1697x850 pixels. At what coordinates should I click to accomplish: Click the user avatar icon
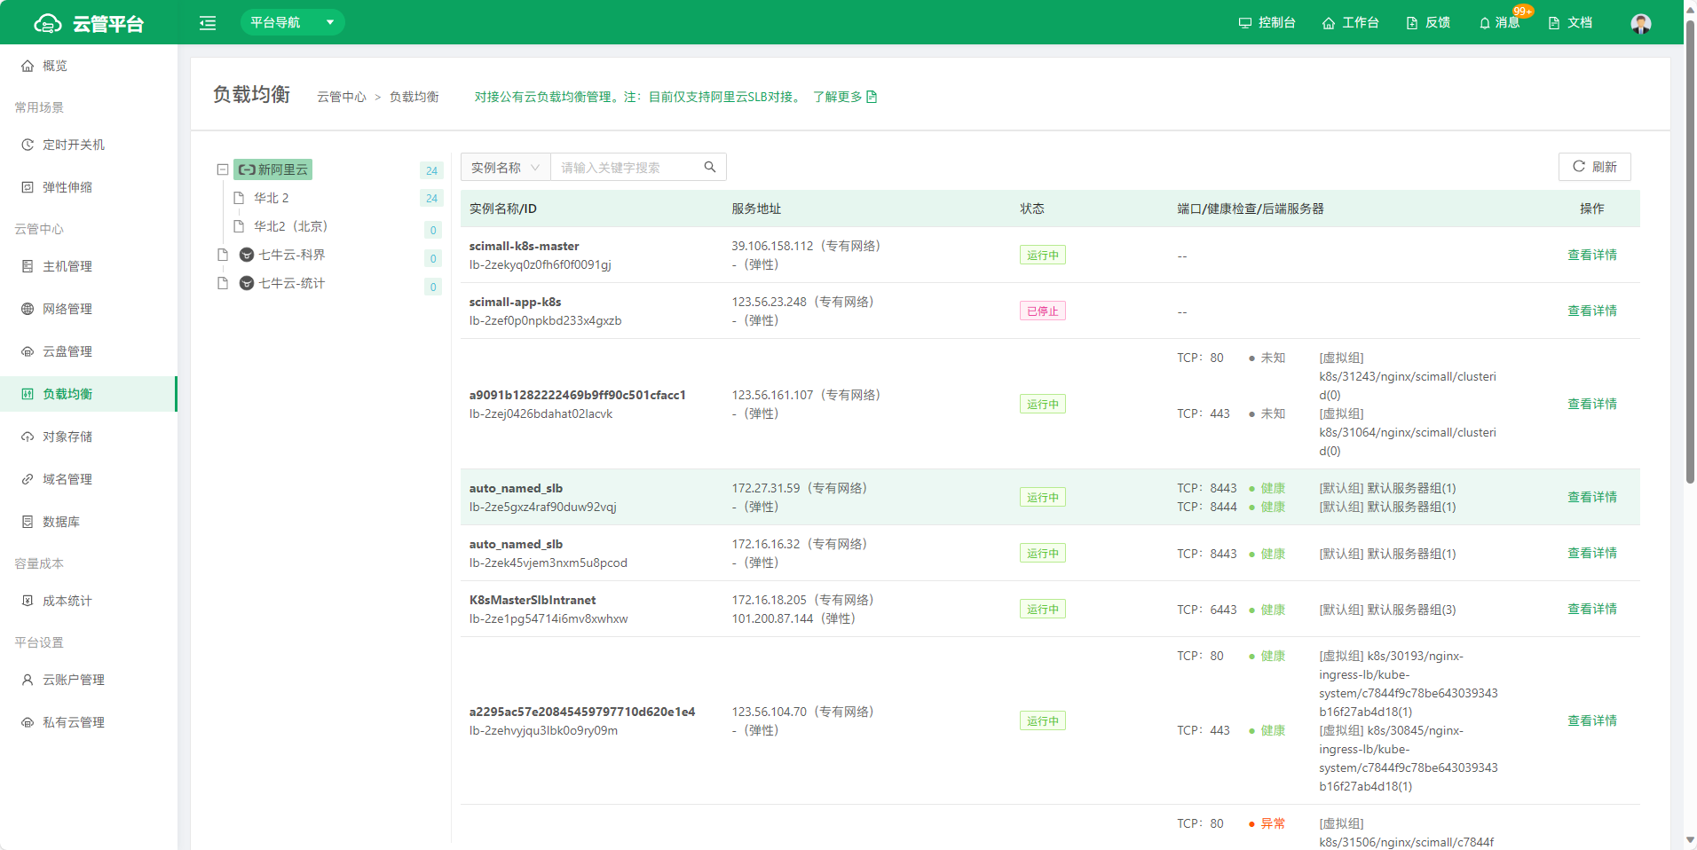[x=1641, y=23]
